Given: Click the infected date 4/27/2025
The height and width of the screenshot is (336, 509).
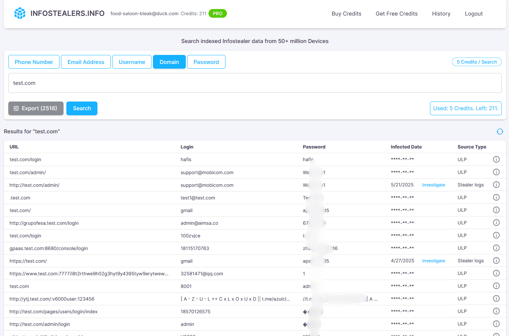Looking at the screenshot, I should click(x=402, y=260).
